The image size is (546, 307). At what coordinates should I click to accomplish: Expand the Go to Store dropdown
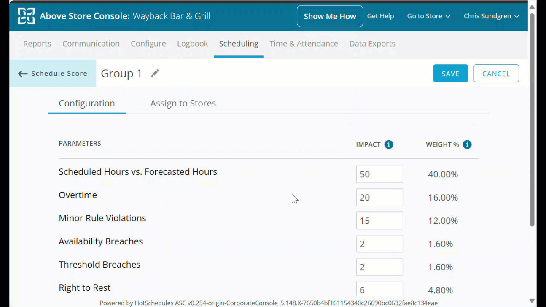[428, 16]
